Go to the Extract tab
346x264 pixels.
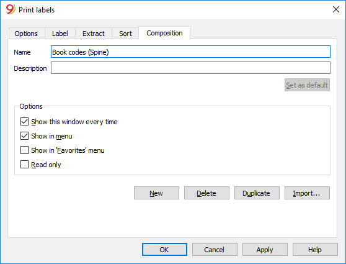tap(94, 34)
